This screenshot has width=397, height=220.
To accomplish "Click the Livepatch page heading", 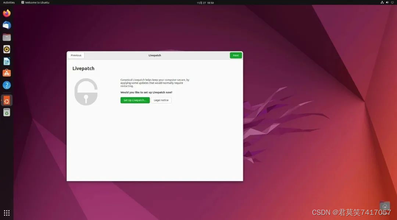I will coord(83,68).
